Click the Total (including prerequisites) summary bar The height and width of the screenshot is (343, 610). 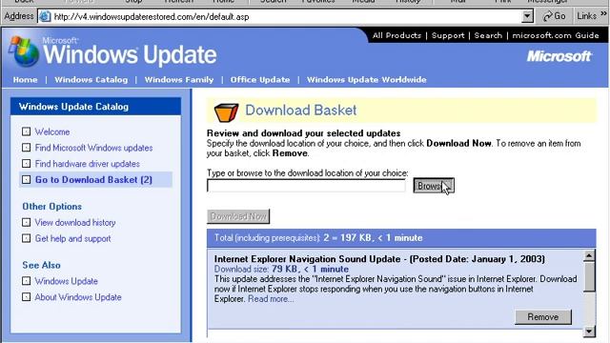(x=401, y=238)
